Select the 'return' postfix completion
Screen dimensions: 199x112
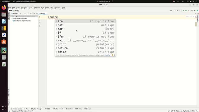point(85,48)
